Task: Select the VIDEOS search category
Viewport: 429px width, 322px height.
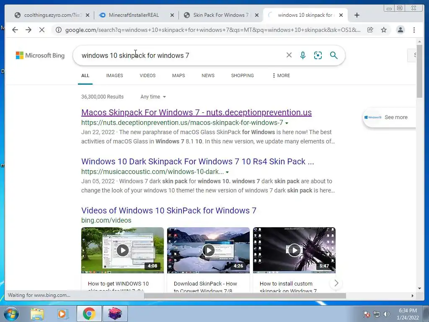Action: pos(147,75)
